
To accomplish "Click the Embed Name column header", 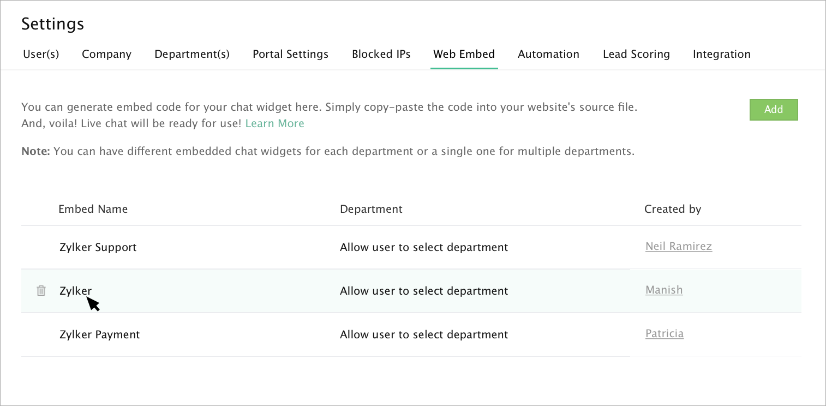I will click(x=93, y=209).
